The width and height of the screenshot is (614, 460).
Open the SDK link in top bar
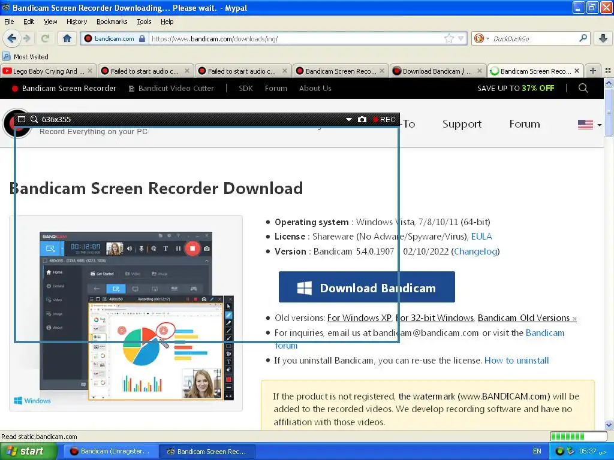pos(245,89)
